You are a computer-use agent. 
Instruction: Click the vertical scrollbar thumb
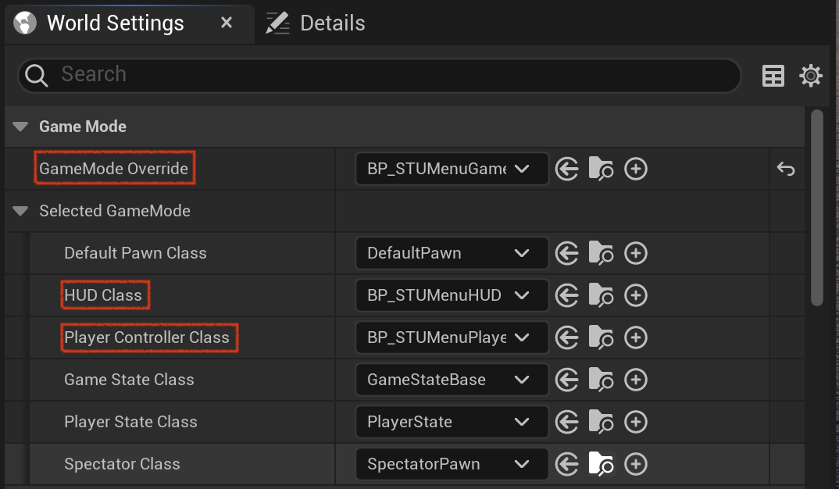pos(816,208)
